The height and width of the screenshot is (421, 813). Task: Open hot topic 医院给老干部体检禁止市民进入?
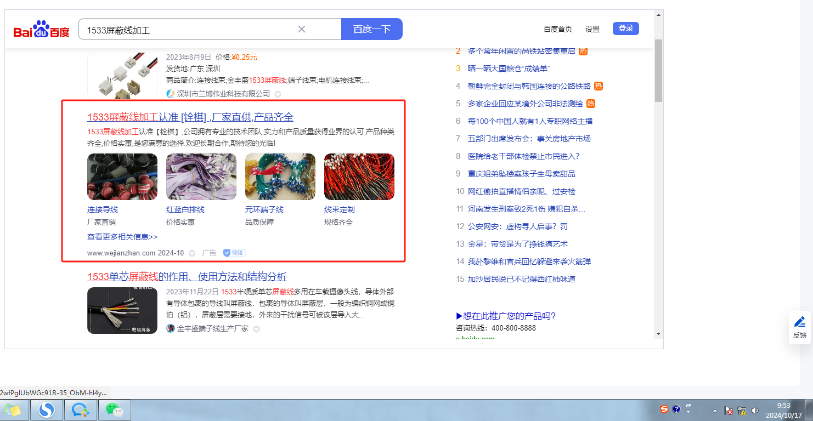[x=524, y=156]
